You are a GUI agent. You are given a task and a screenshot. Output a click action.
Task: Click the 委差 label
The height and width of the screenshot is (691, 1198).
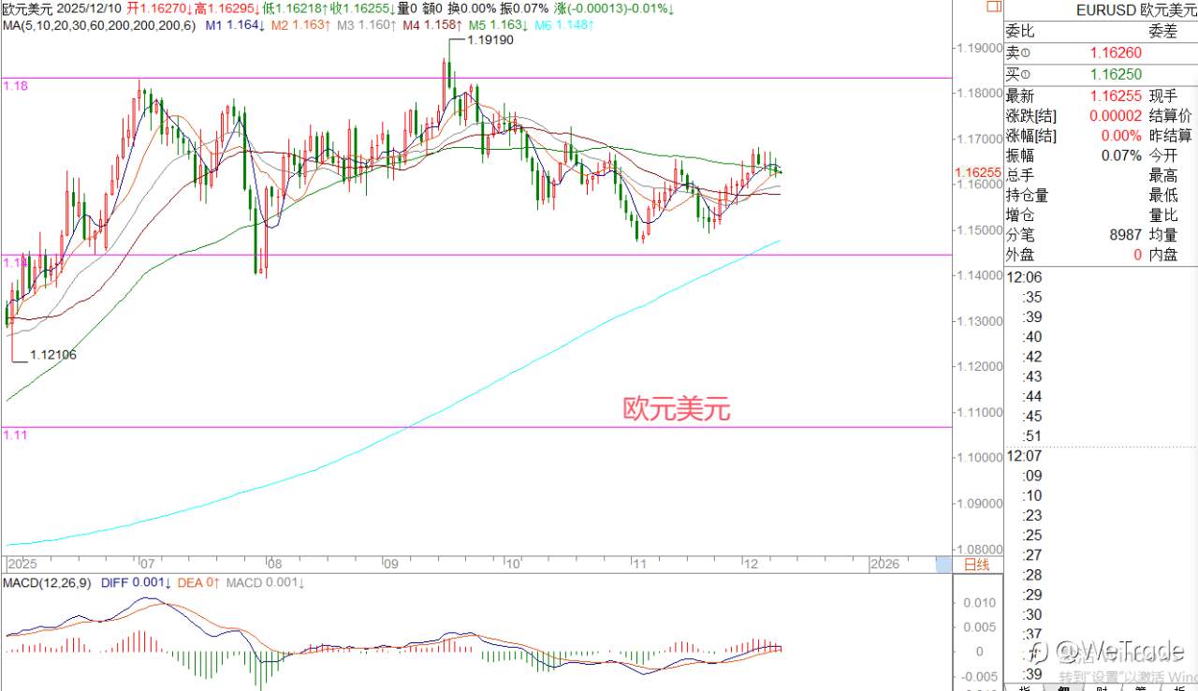pos(1163,30)
